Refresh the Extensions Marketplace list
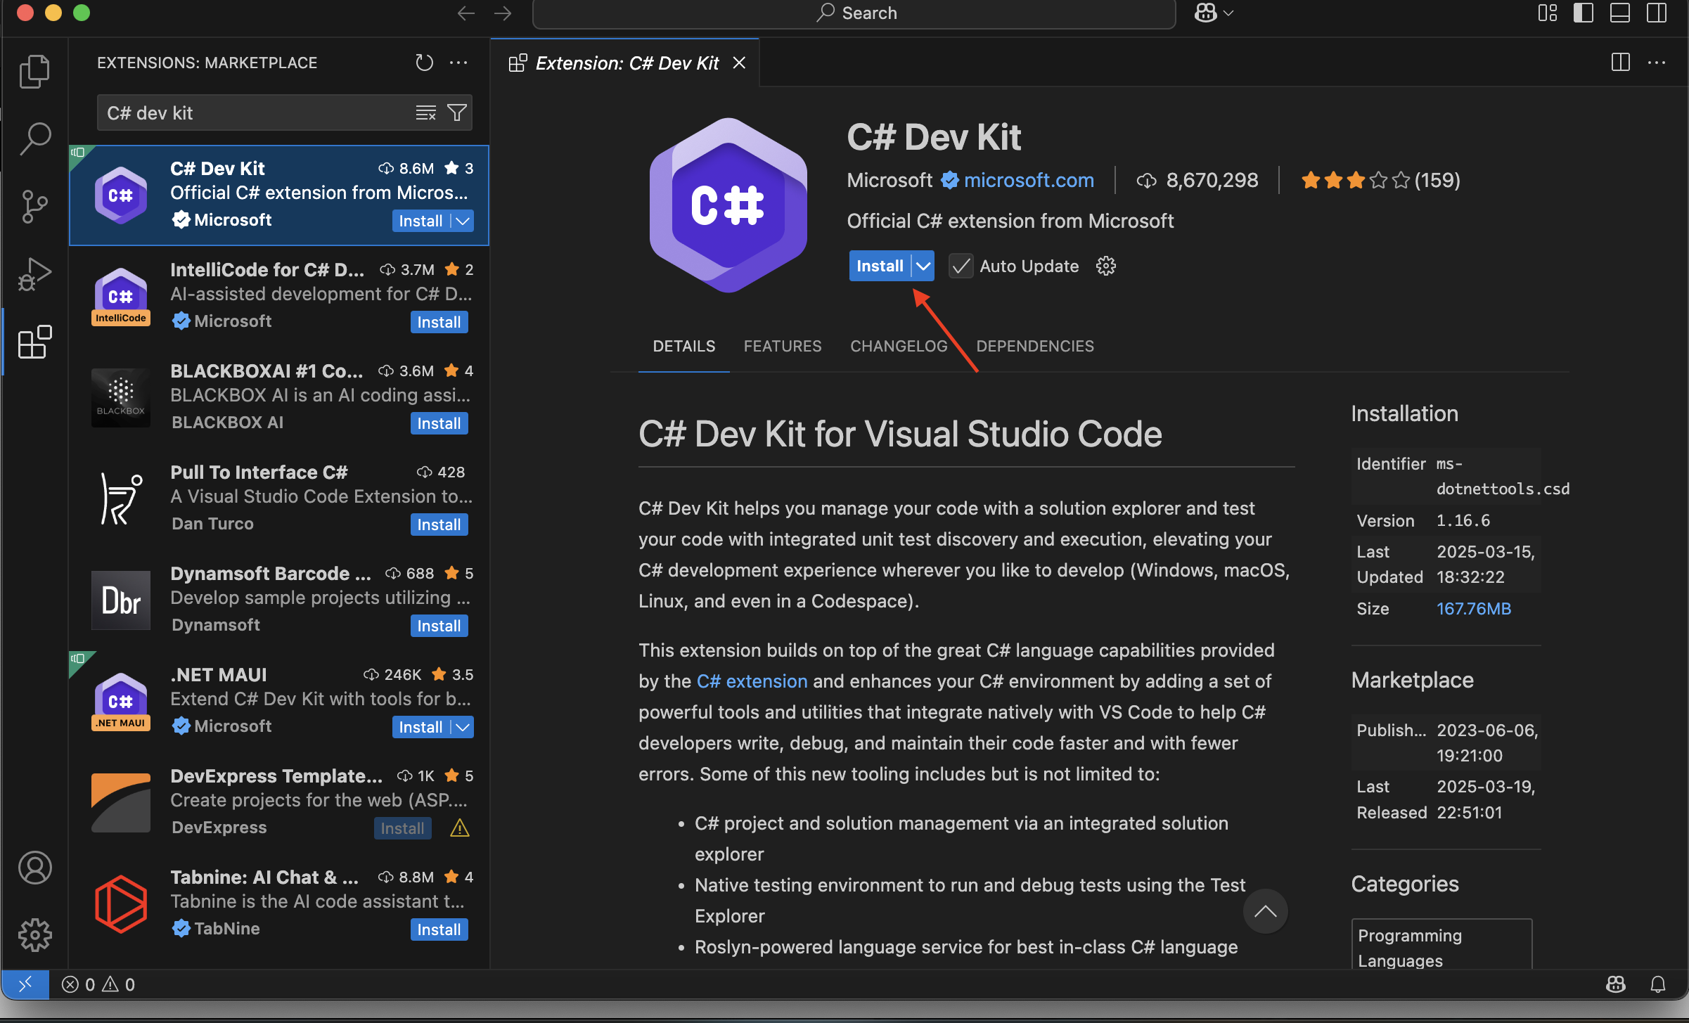Viewport: 1689px width, 1023px height. coord(424,63)
